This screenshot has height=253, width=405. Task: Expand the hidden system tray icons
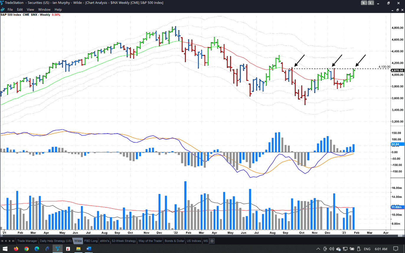click(318, 249)
